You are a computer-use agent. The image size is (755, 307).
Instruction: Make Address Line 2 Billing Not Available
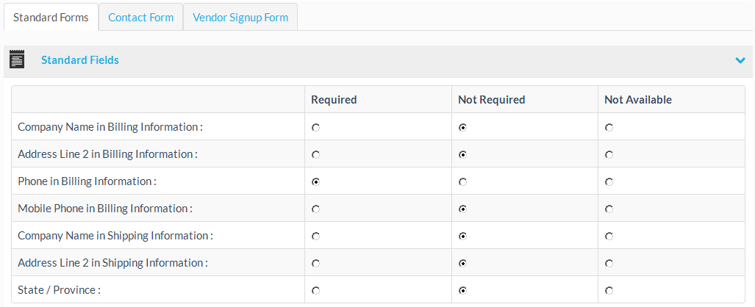pos(609,154)
